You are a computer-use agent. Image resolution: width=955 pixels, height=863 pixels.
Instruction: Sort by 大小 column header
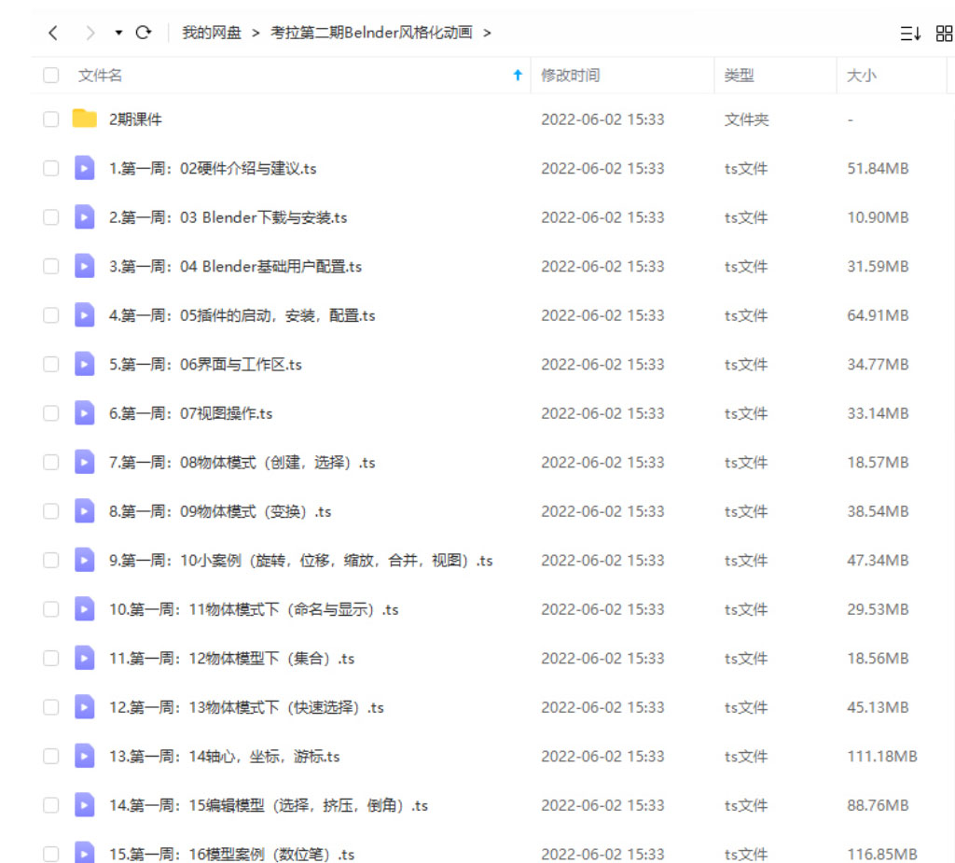pyautogui.click(x=861, y=76)
